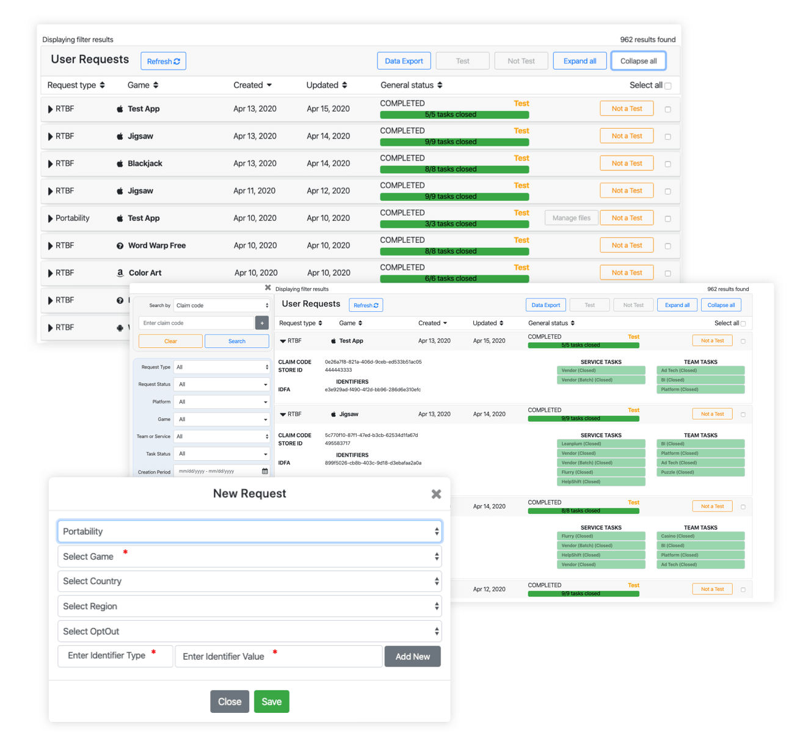Click the Blackjack 8/8 tasks closed progress bar
Screen dimensions: 811x747
coord(454,169)
